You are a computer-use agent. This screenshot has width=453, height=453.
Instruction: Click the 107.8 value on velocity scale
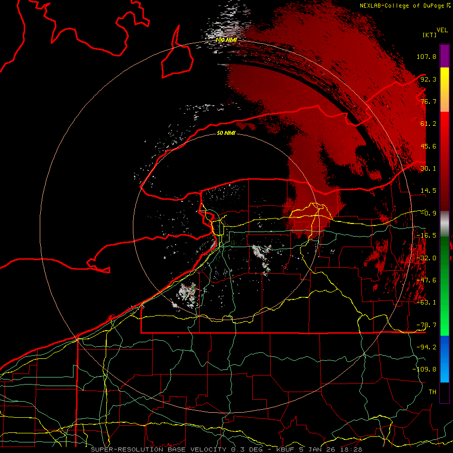point(426,56)
